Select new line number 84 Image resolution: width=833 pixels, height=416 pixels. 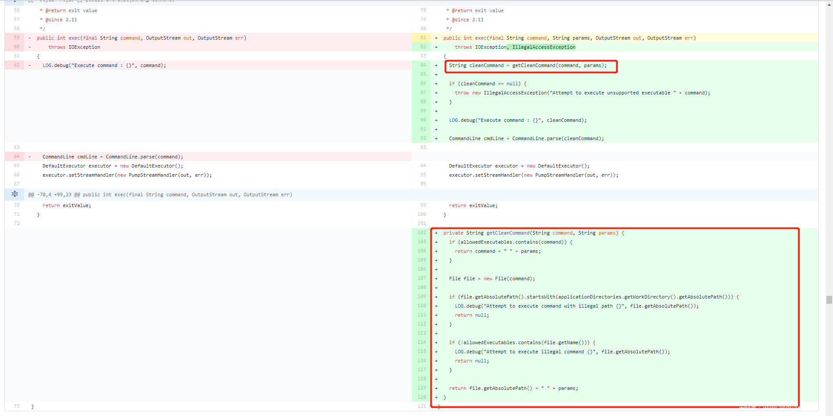click(423, 65)
